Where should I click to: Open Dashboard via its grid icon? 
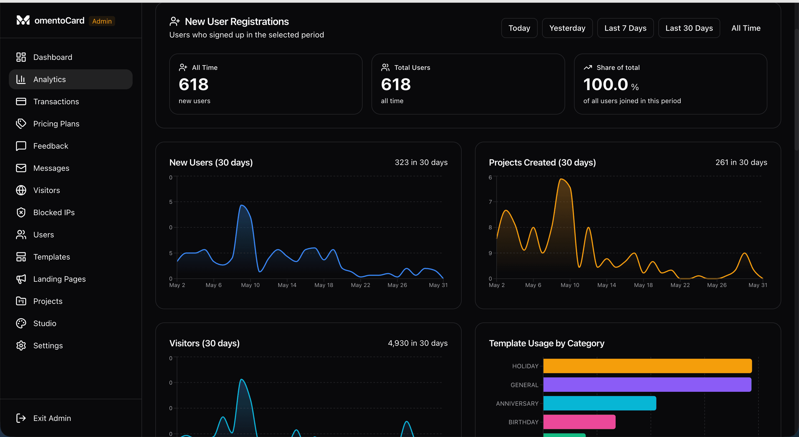point(21,57)
